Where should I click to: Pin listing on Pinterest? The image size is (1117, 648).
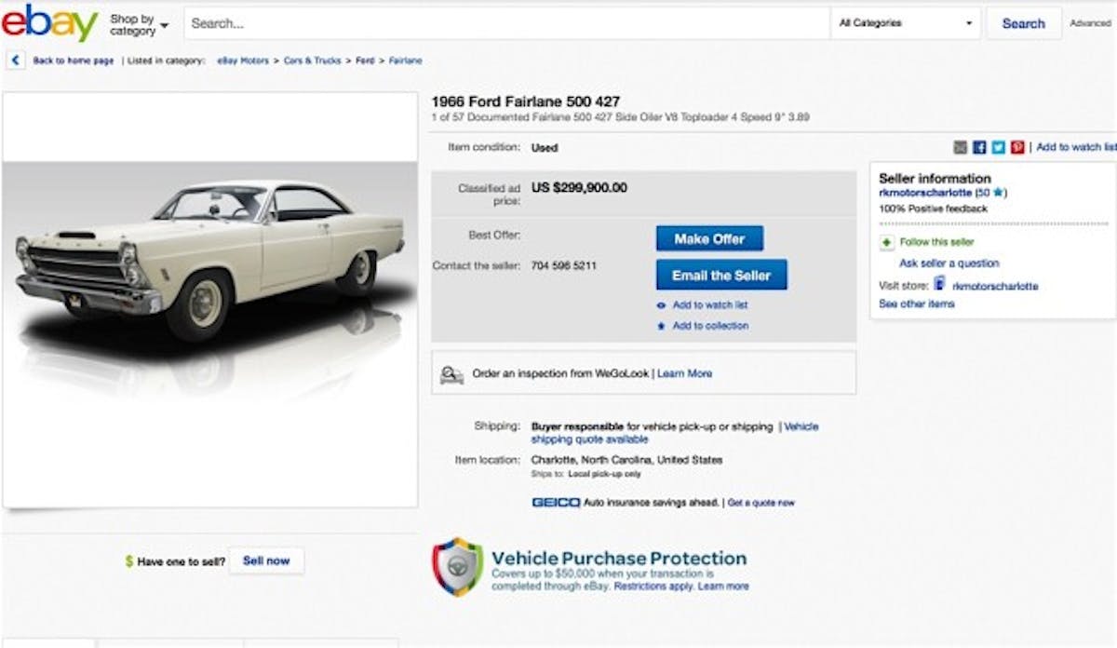[x=1017, y=147]
